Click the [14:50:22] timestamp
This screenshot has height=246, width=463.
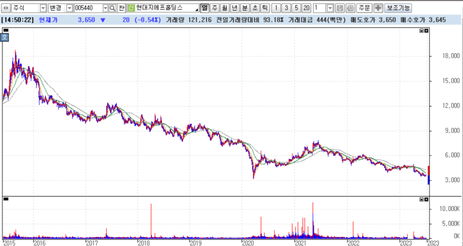click(x=17, y=20)
